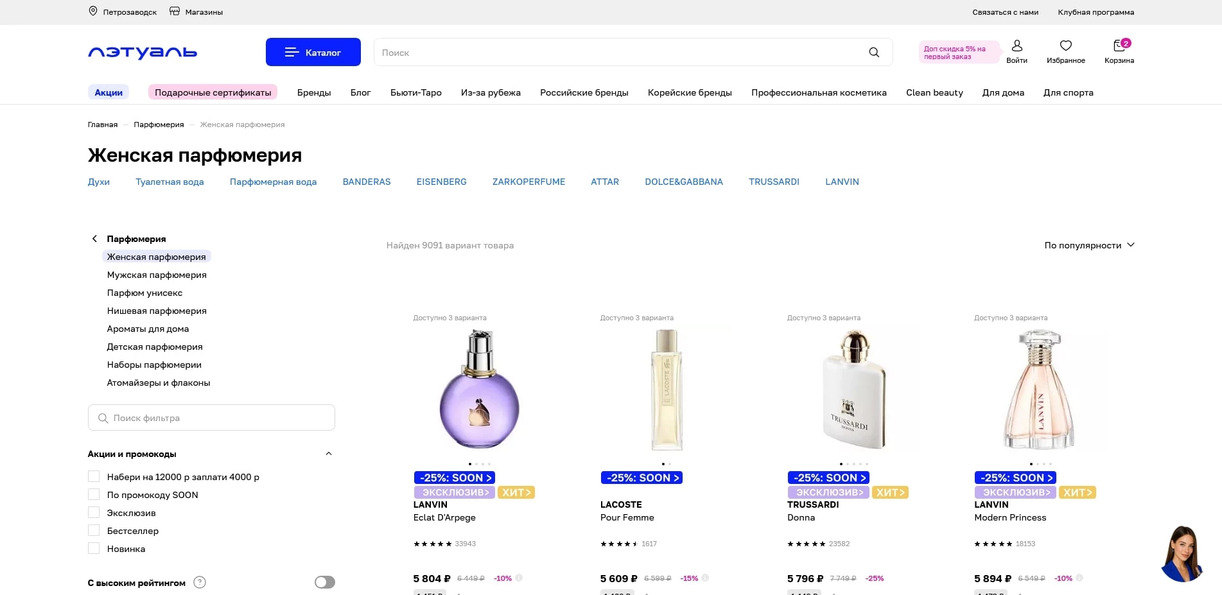Click the Избранное heart icon

pos(1065,46)
